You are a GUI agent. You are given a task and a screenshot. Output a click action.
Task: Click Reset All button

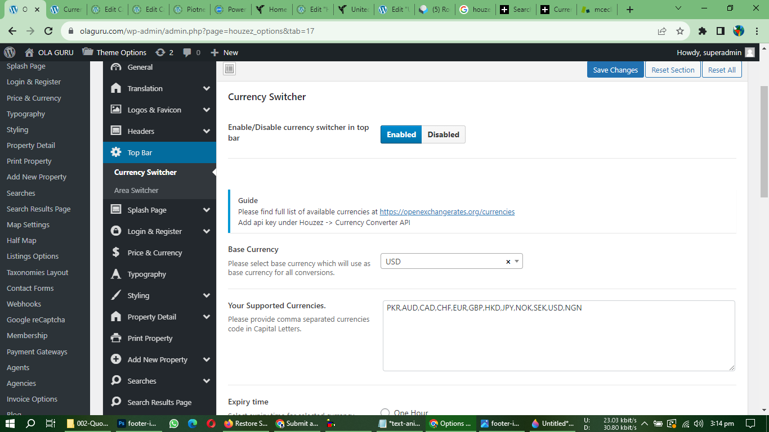[x=722, y=70]
